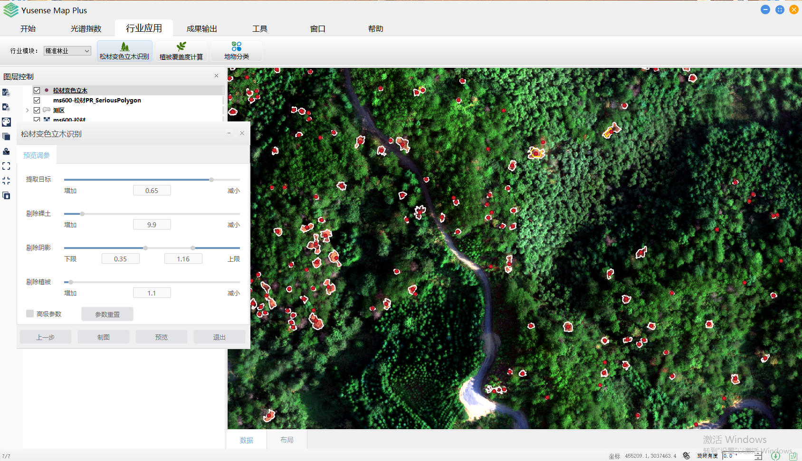802x461 pixels.
Task: Enable the 高级参数 checkbox
Action: pos(30,313)
